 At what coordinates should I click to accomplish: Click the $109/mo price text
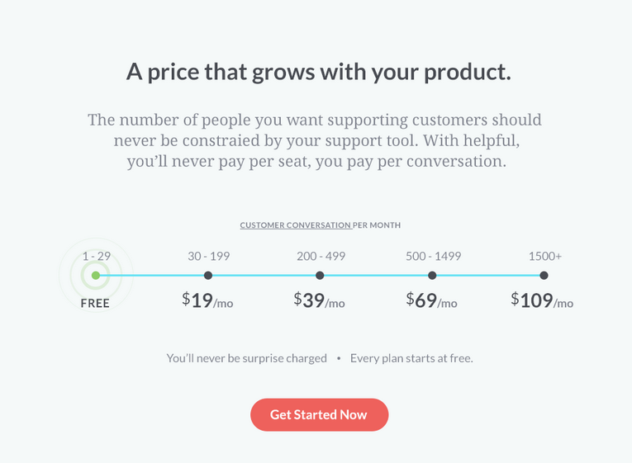(x=542, y=300)
